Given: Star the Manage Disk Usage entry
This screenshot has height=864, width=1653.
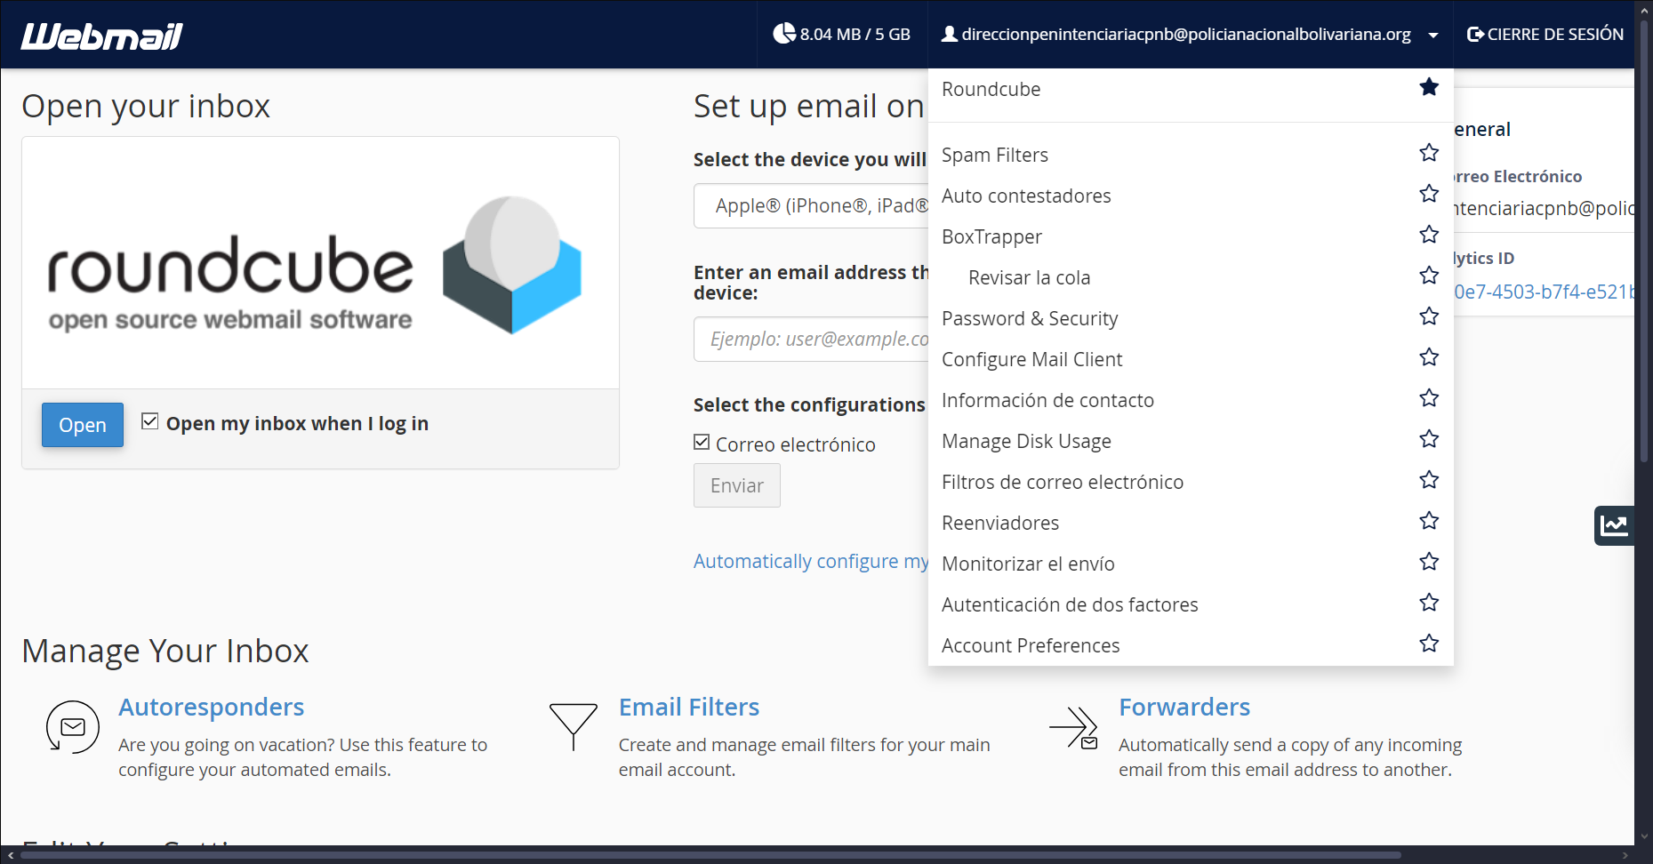Looking at the screenshot, I should [x=1429, y=439].
